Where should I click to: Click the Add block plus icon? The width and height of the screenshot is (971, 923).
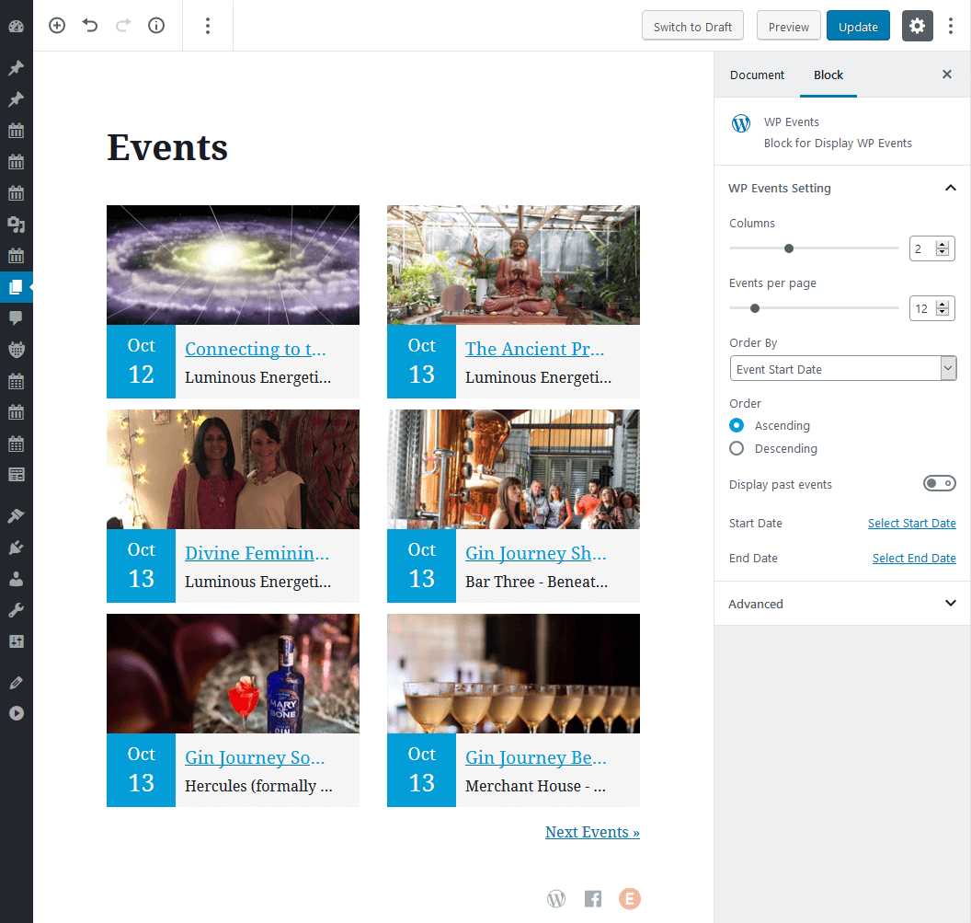tap(57, 26)
